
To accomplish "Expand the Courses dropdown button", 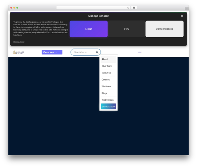I will (x=52, y=52).
